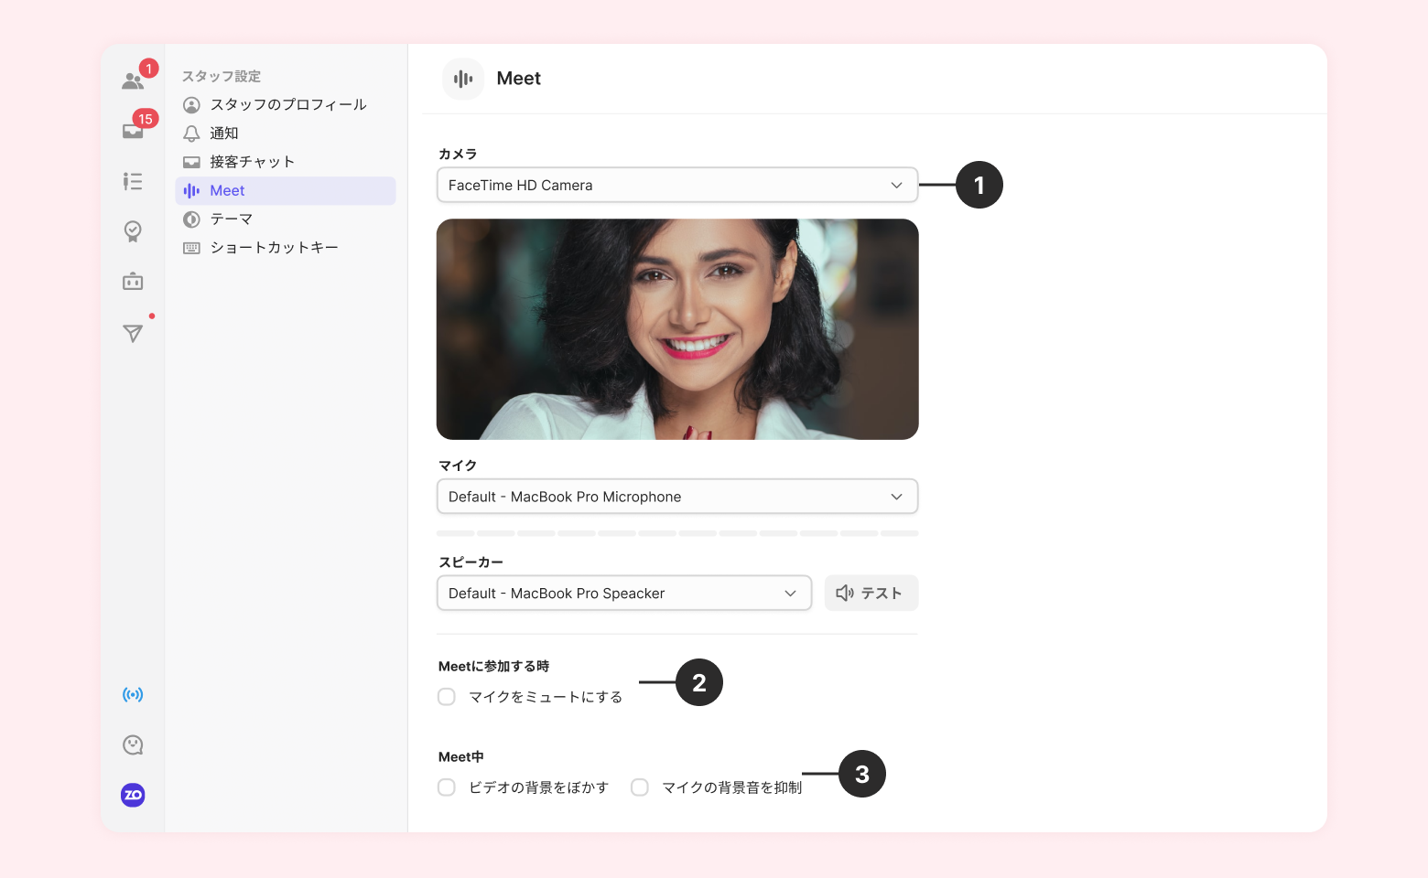Click the Meet waveform icon in header

point(463,79)
